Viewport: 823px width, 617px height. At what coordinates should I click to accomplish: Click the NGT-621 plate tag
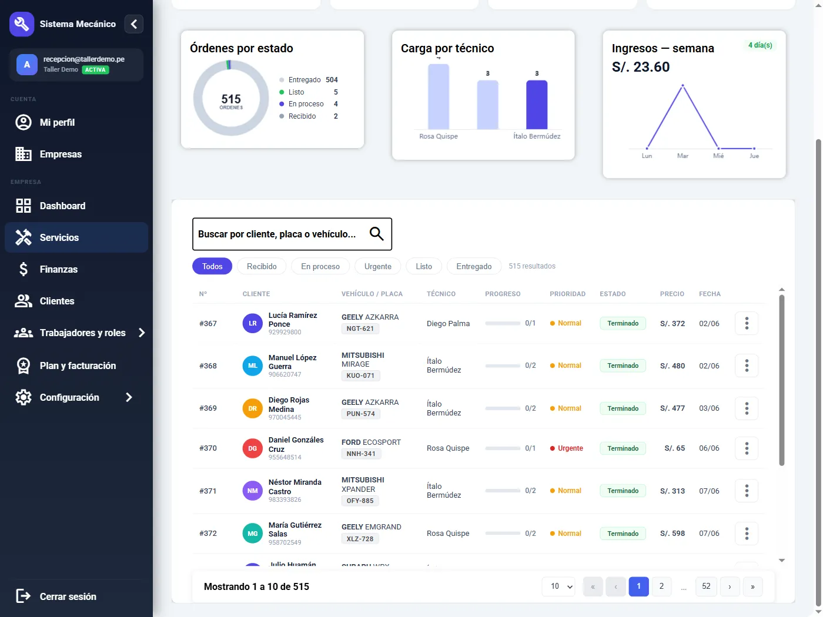[x=360, y=328]
